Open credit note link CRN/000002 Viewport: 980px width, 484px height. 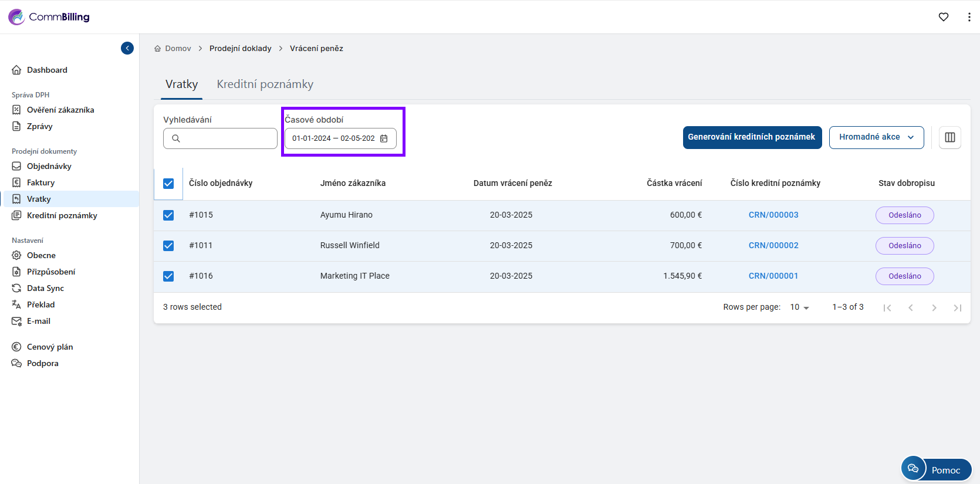coord(773,245)
